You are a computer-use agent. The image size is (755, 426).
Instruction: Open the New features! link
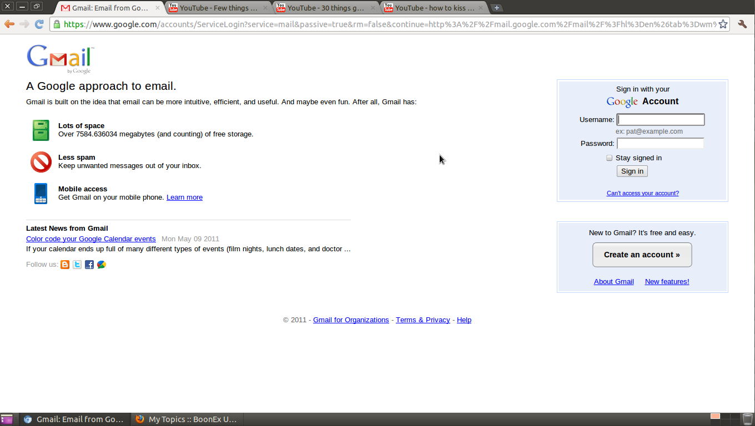tap(667, 282)
